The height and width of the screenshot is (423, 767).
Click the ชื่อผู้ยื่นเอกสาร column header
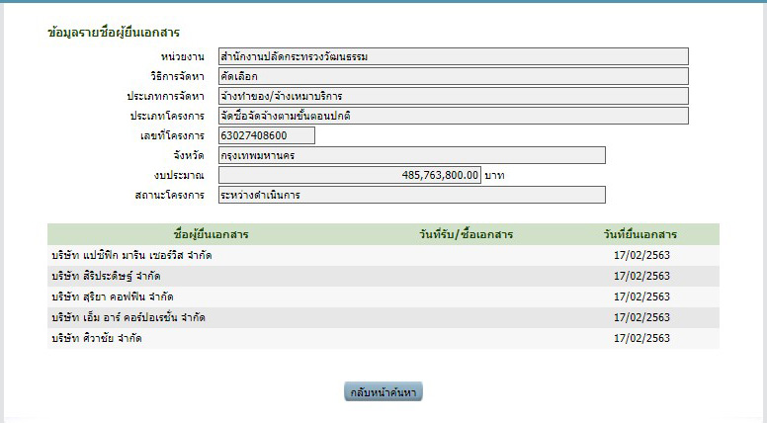pyautogui.click(x=210, y=235)
